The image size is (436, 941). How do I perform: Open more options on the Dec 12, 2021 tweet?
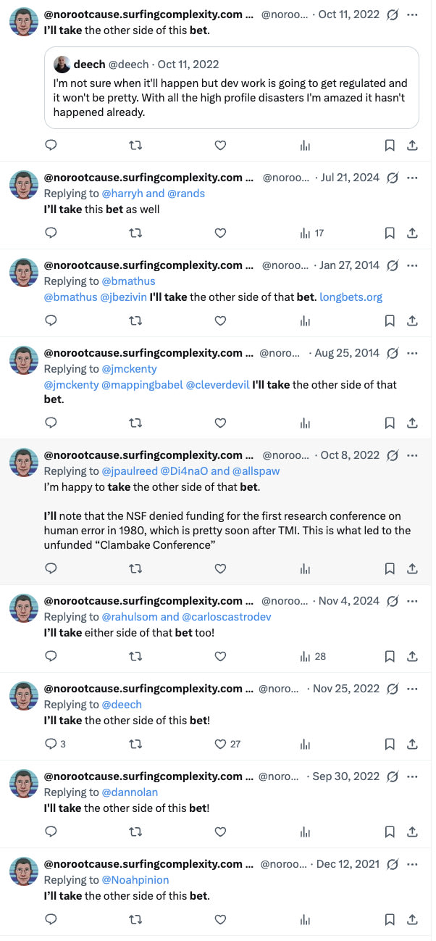[412, 864]
